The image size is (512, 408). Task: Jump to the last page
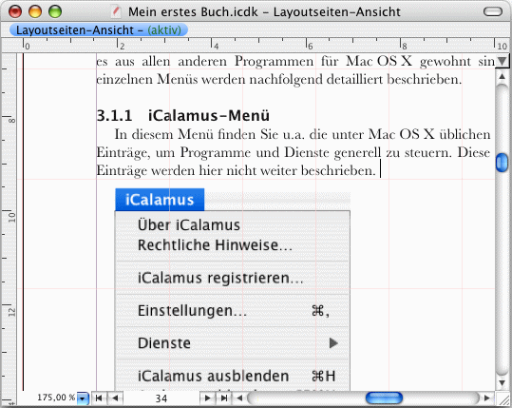pos(223,398)
